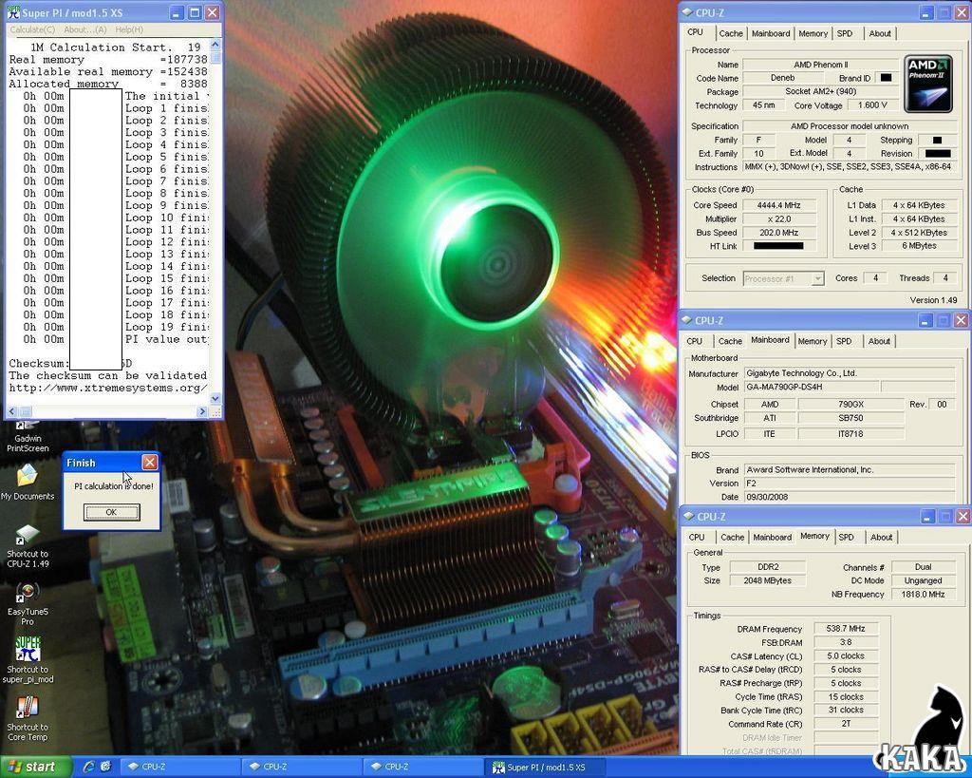Click the DRAM Frequency value 538.7 MHz

coord(846,629)
